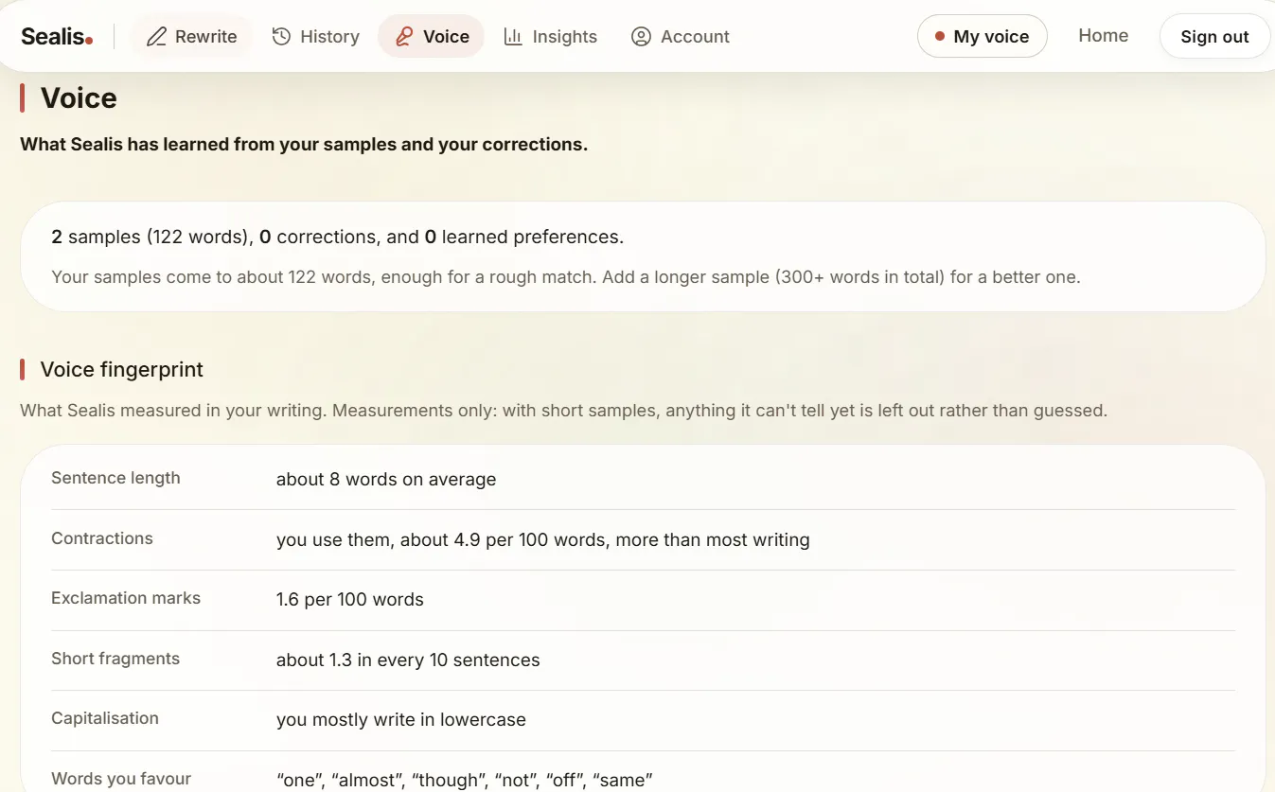Go to the Insights tab label
This screenshot has width=1275, height=792.
click(564, 37)
